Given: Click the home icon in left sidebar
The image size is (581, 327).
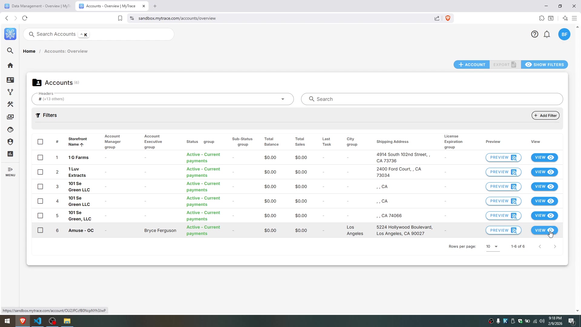Looking at the screenshot, I should pyautogui.click(x=10, y=65).
